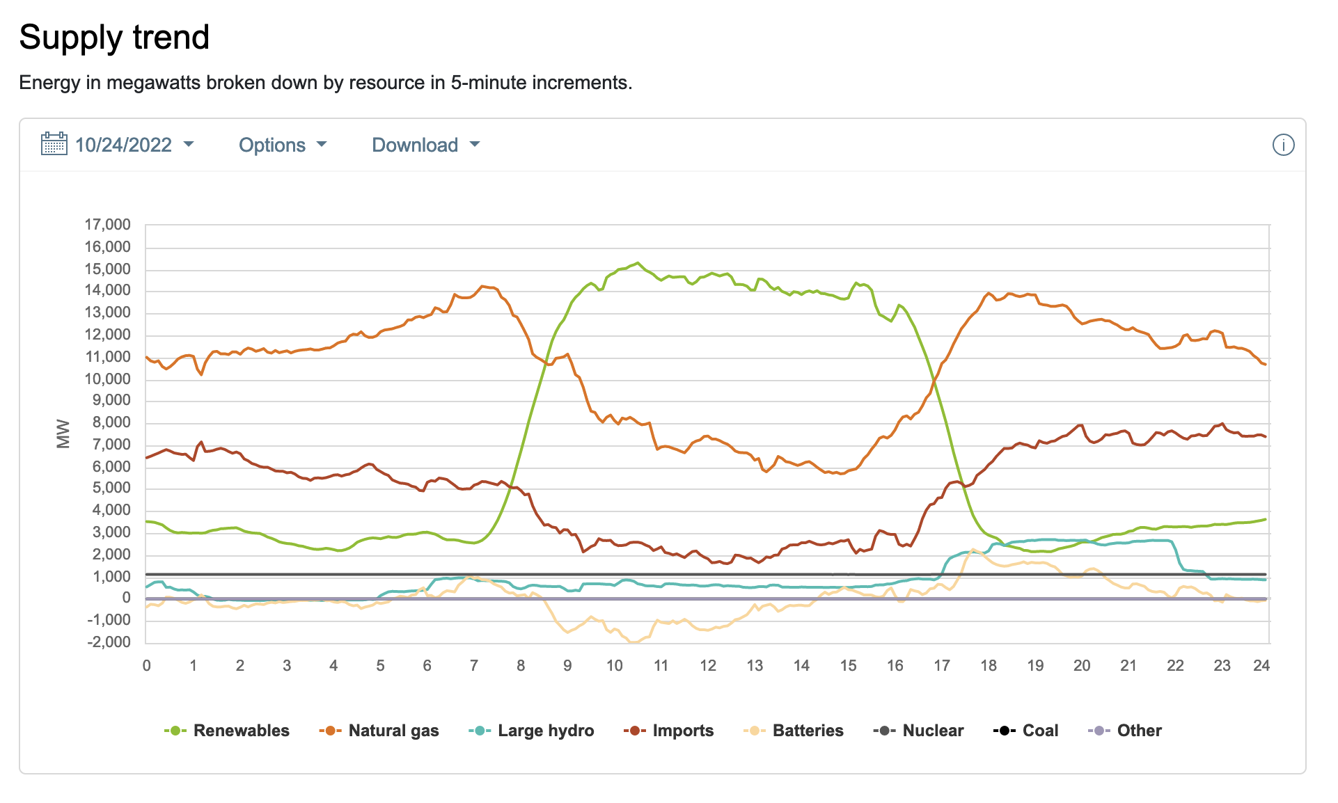
Task: Hide the Renewables series via legend text
Action: tap(241, 731)
